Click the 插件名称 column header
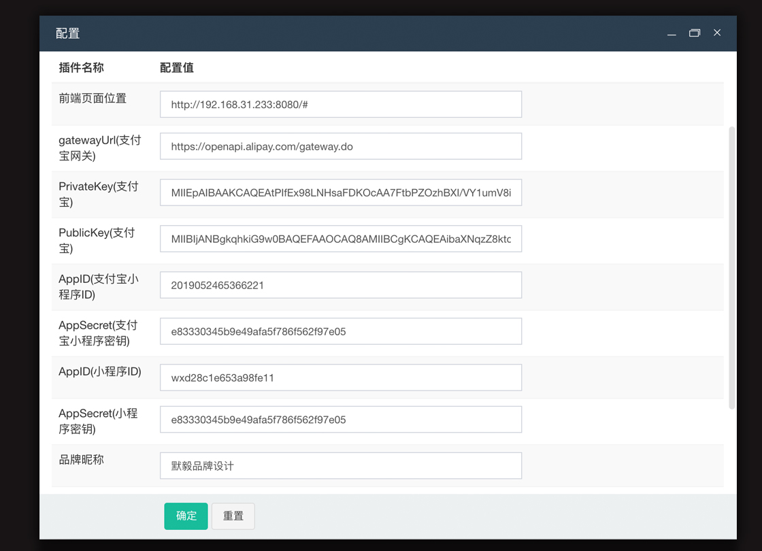762x551 pixels. click(x=81, y=67)
